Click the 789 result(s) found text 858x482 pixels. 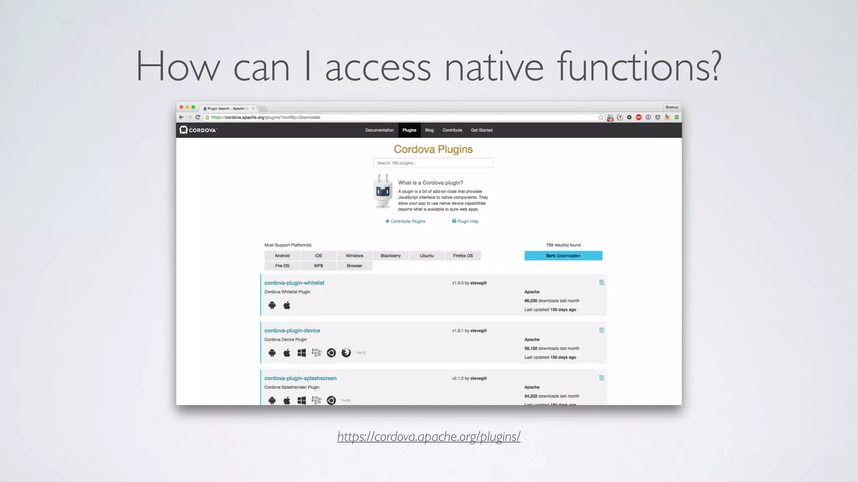click(563, 245)
